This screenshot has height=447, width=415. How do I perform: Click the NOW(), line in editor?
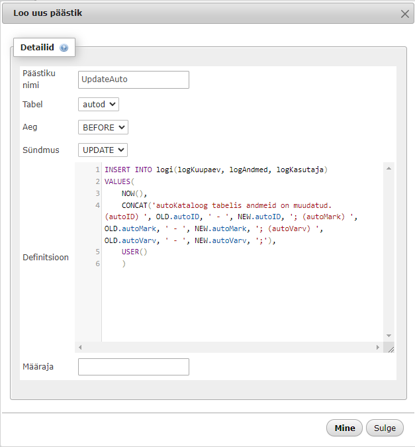pos(134,193)
